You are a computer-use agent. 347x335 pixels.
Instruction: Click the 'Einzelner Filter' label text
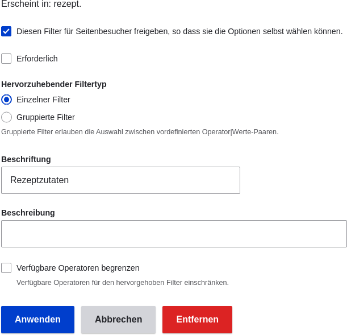(43, 100)
